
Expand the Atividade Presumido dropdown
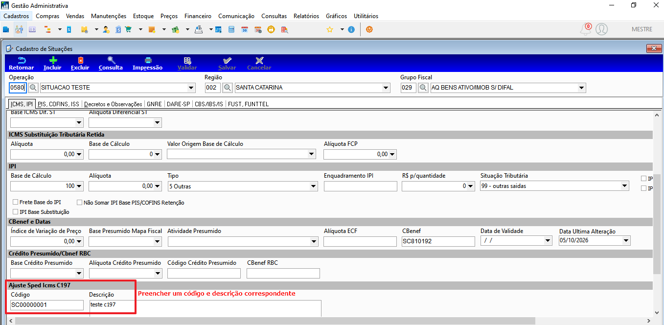313,241
